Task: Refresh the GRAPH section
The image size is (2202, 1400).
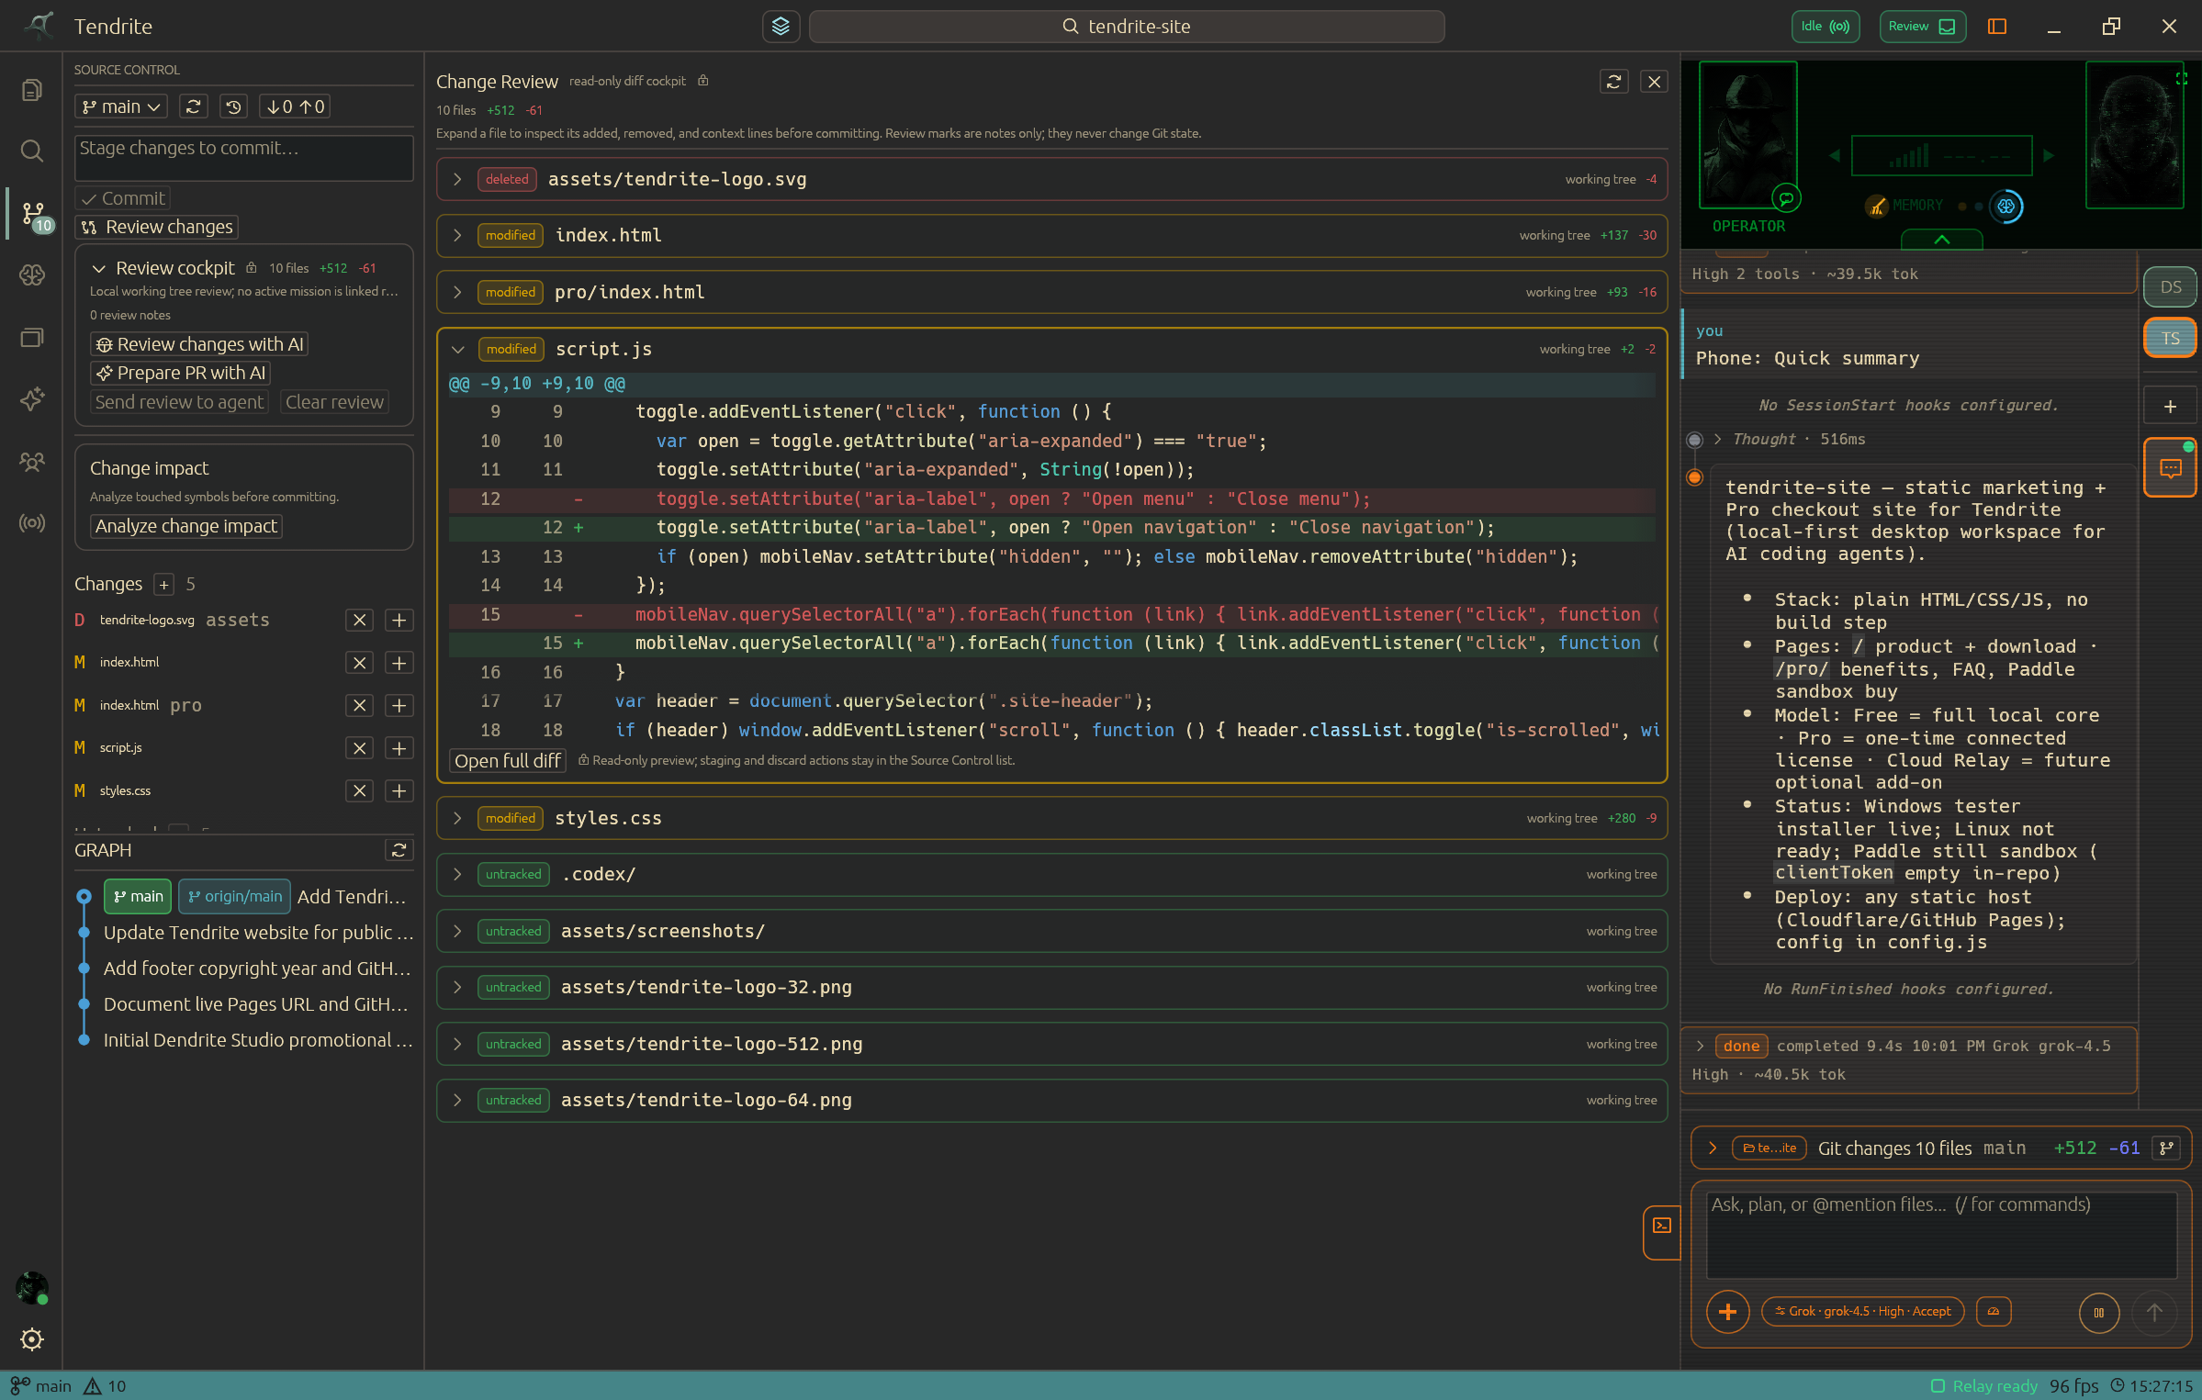Action: tap(399, 850)
